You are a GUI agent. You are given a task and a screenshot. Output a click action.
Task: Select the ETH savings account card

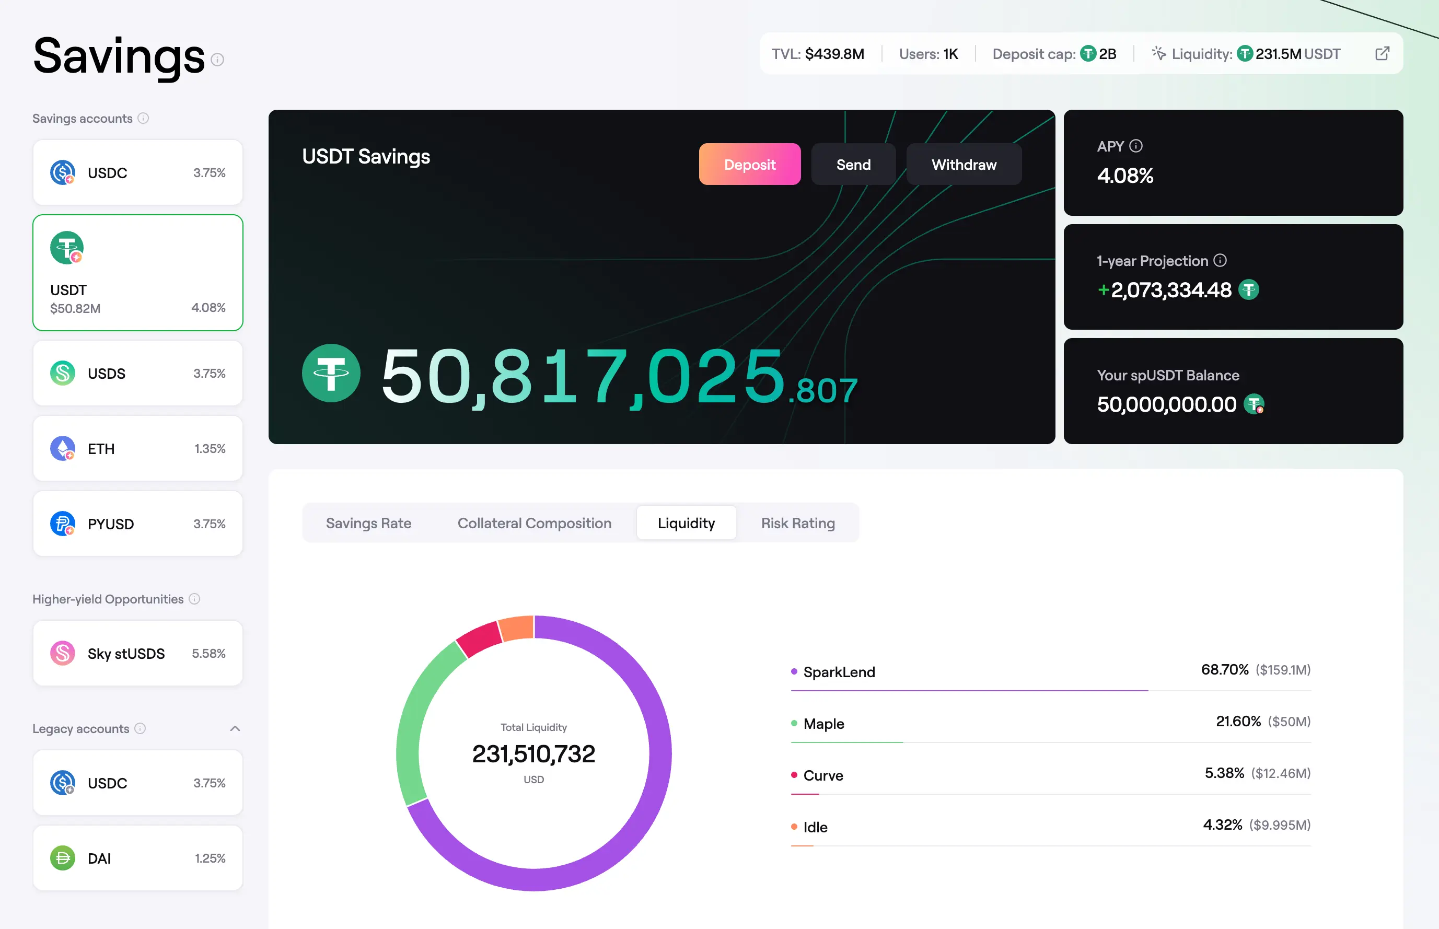(x=137, y=448)
